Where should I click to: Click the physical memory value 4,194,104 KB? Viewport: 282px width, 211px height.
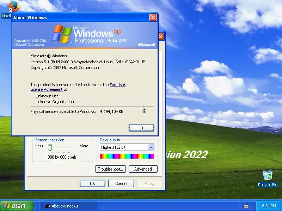(x=112, y=111)
